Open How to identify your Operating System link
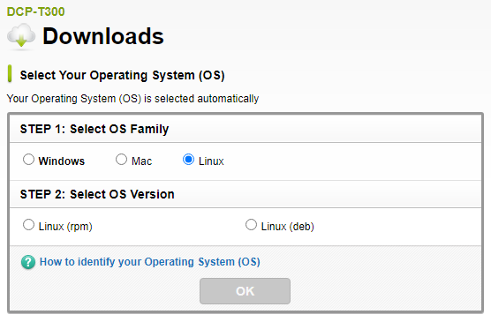Viewport: 491px width, 322px height. tap(149, 262)
